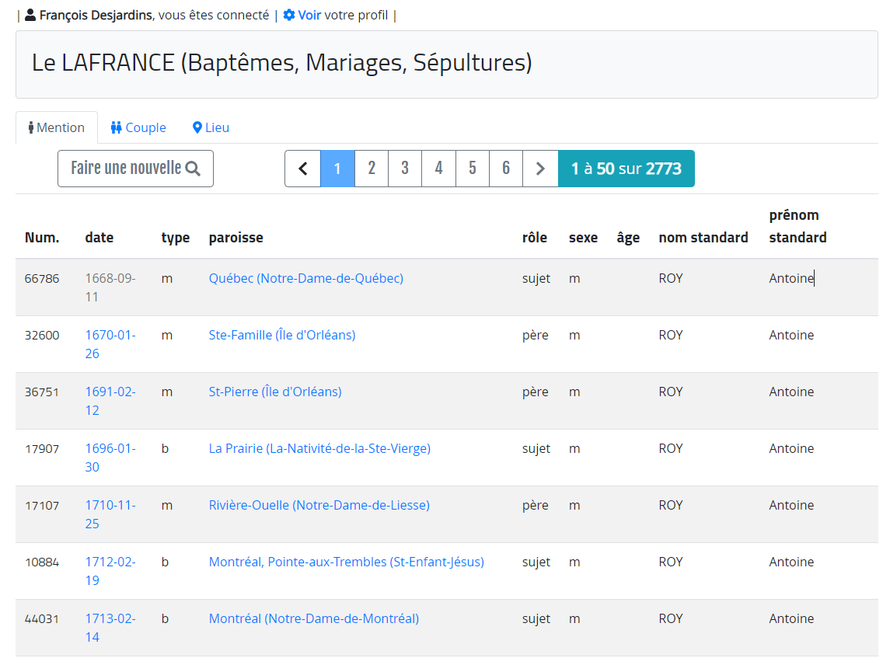Click the gear icon beside Voir profil

pos(289,16)
